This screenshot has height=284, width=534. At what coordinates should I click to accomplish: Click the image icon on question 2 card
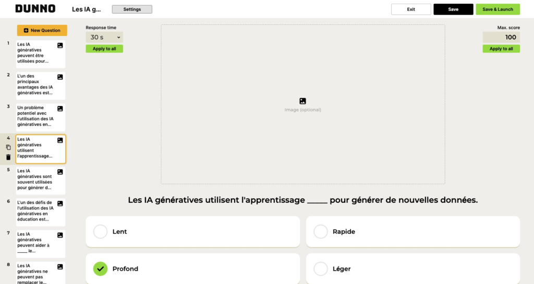tap(60, 77)
